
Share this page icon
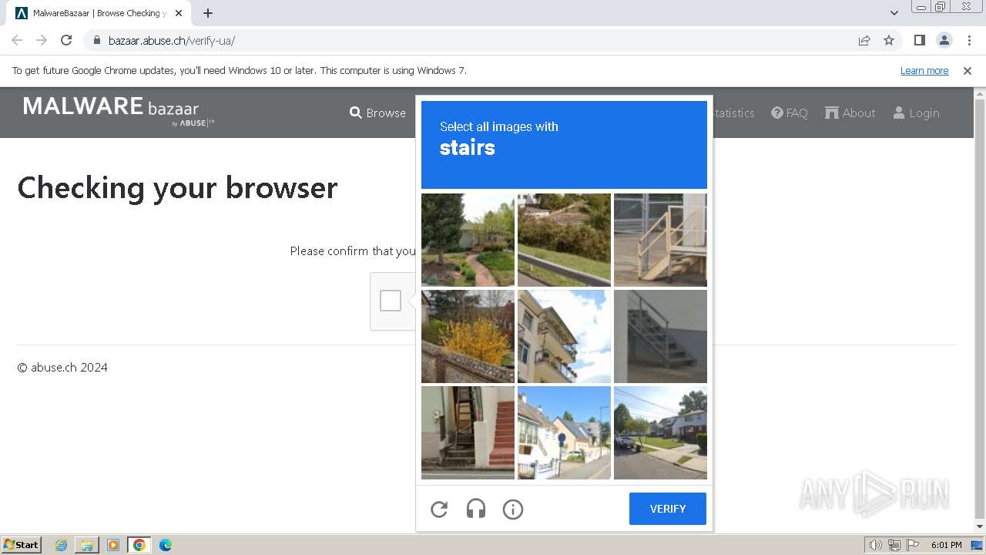coord(864,40)
